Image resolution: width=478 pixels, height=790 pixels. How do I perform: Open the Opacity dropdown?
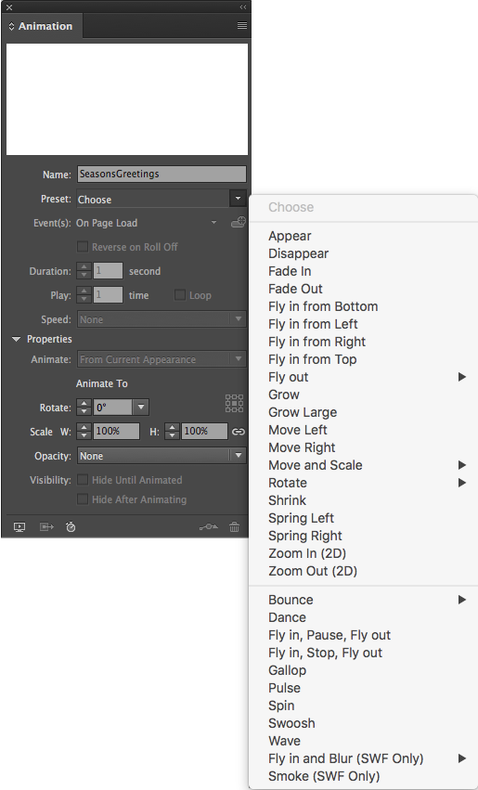161,456
